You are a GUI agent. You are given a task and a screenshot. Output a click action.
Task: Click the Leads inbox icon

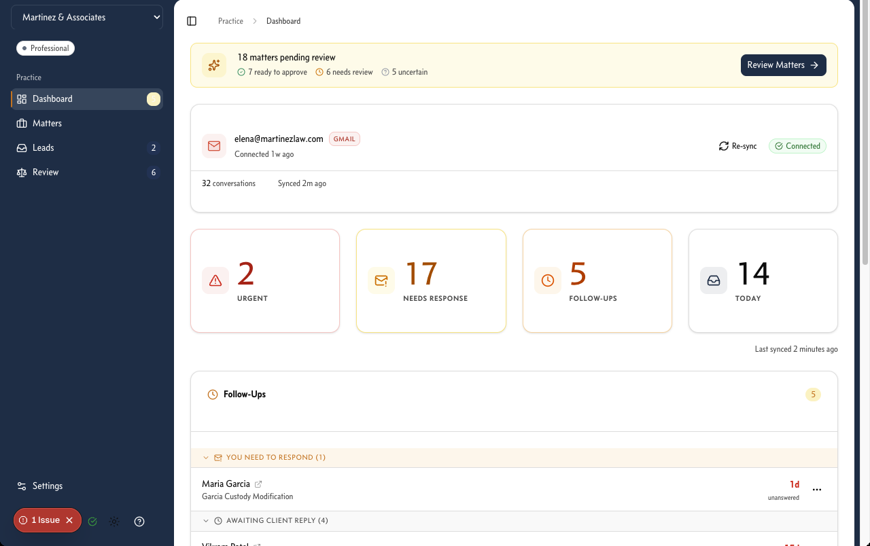coord(22,147)
